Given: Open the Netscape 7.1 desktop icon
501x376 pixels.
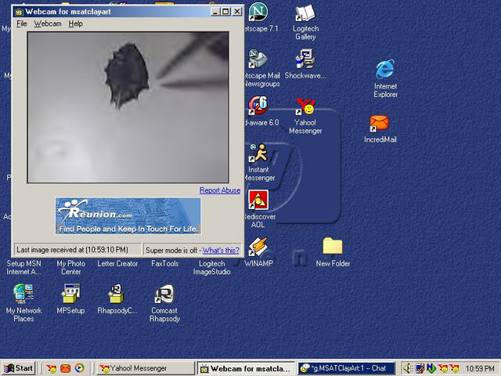Looking at the screenshot, I should point(258,13).
